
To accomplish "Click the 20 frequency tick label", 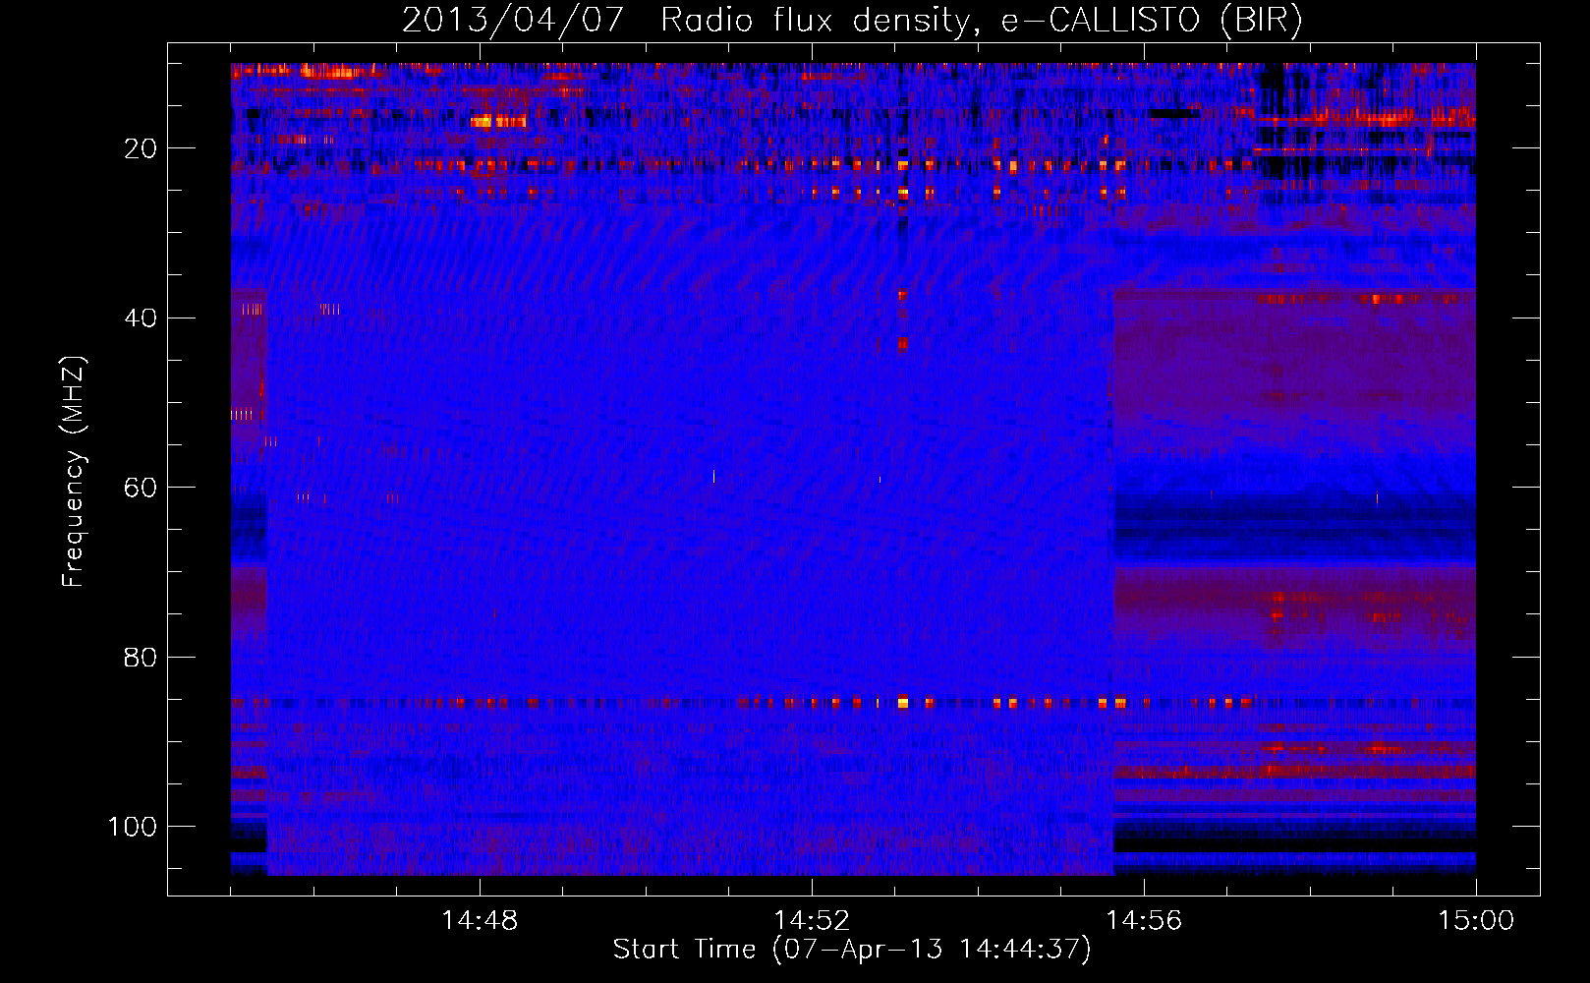I will [141, 148].
